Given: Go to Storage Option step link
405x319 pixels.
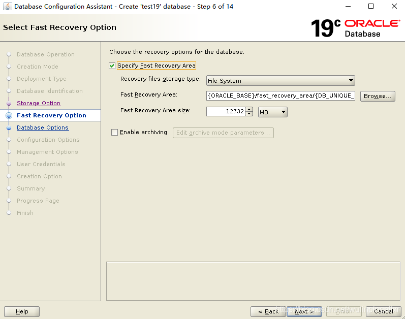Looking at the screenshot, I should (39, 103).
